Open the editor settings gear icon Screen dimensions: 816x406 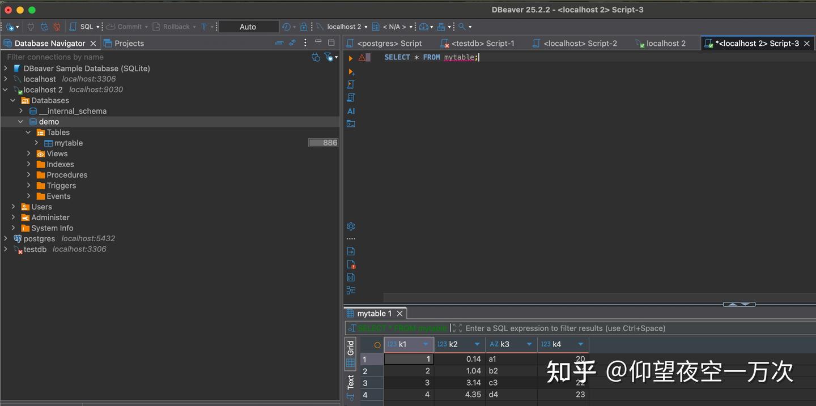coord(351,226)
